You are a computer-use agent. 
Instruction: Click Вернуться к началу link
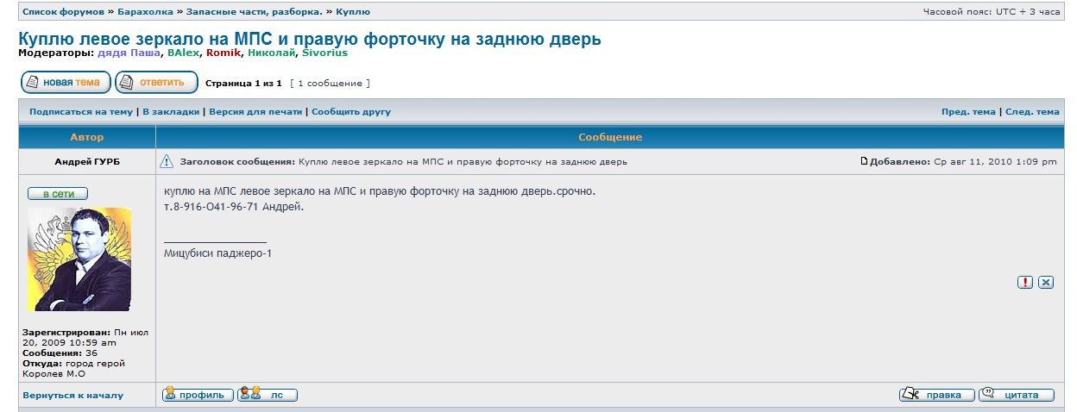(72, 396)
